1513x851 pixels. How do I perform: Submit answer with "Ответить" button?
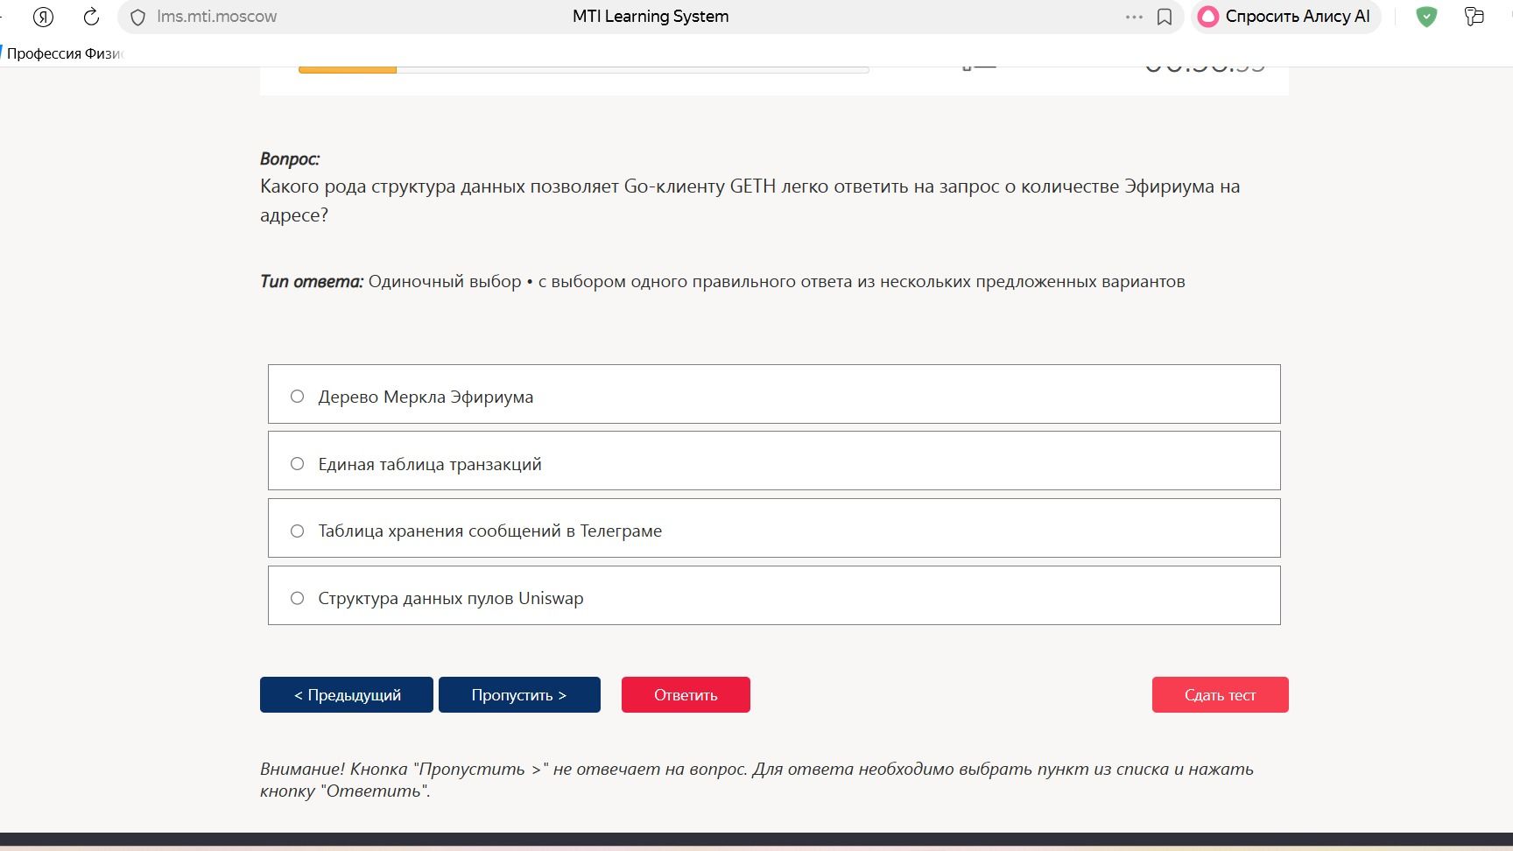click(686, 694)
